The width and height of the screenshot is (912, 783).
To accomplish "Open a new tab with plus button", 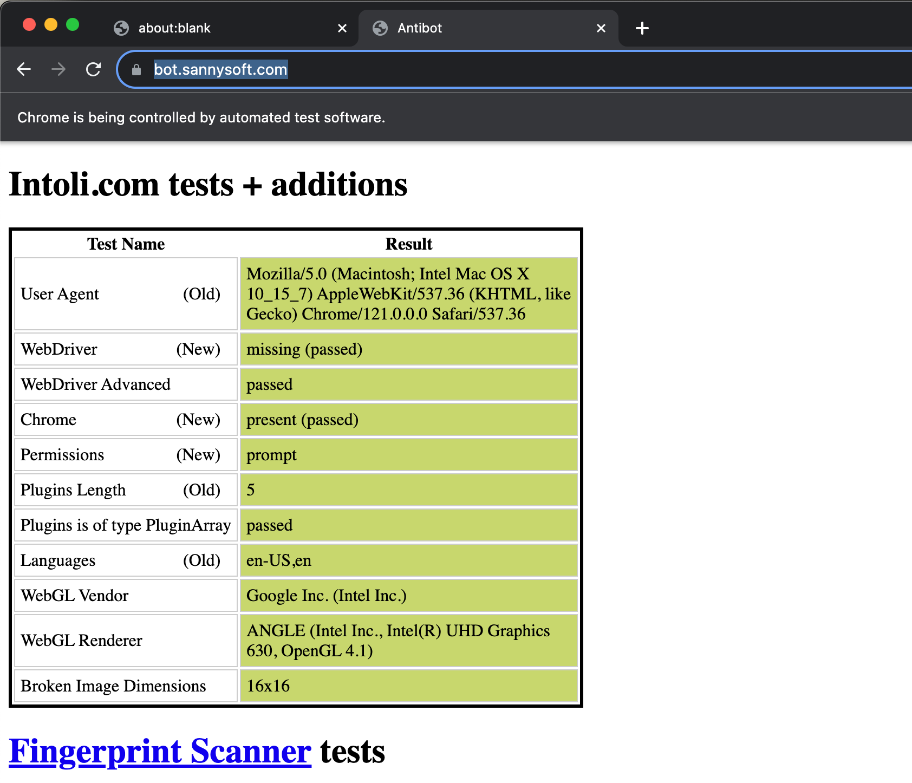I will tap(642, 28).
